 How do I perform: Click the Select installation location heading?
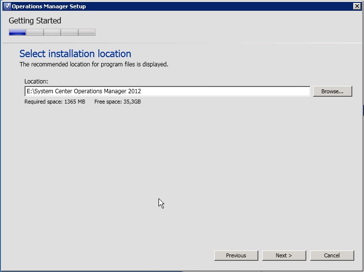point(75,54)
